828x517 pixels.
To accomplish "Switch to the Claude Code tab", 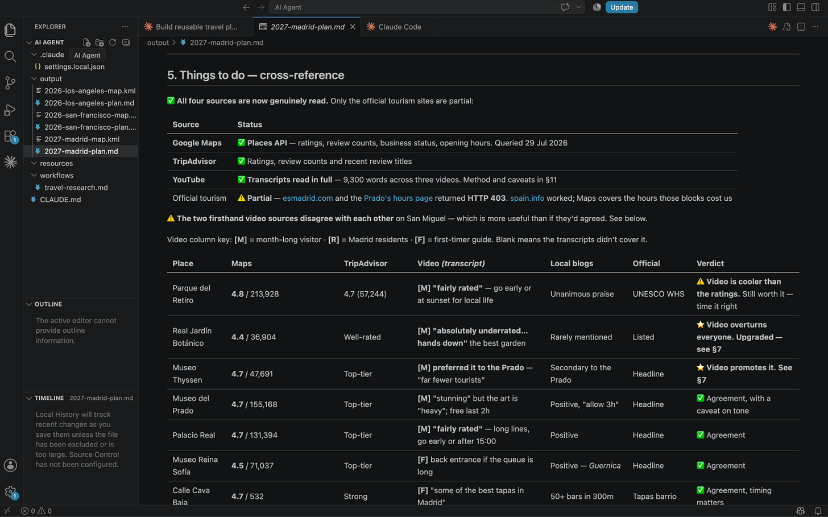I will click(x=399, y=27).
